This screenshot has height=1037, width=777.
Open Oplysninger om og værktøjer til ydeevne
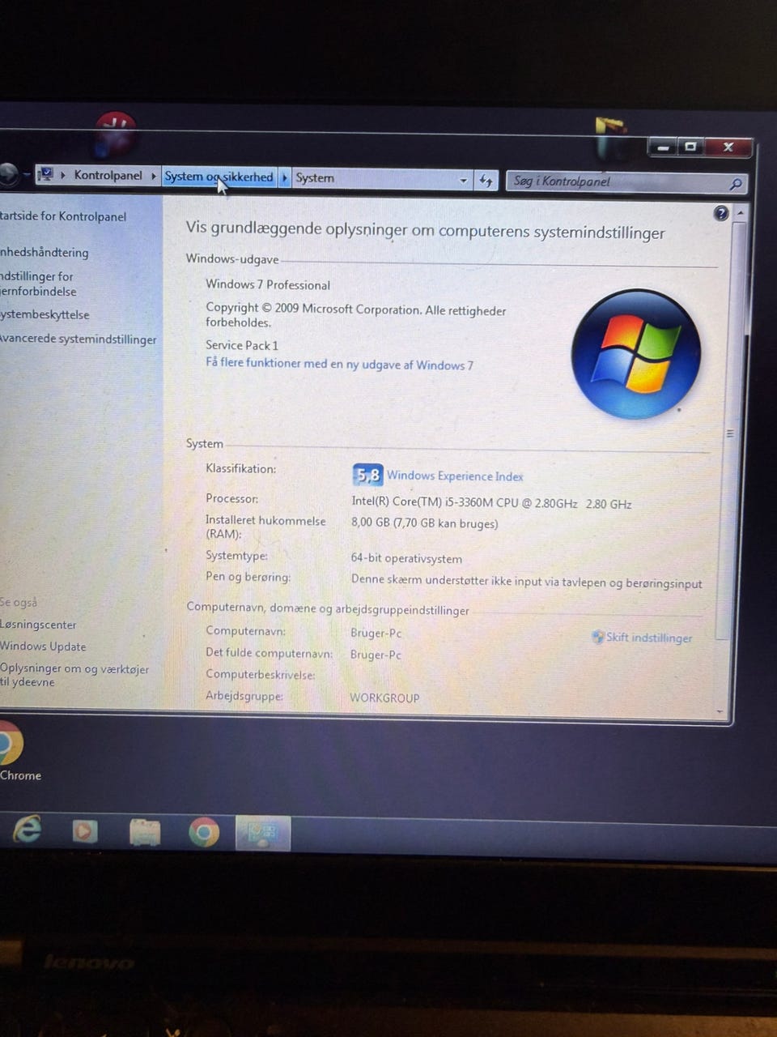pyautogui.click(x=74, y=675)
